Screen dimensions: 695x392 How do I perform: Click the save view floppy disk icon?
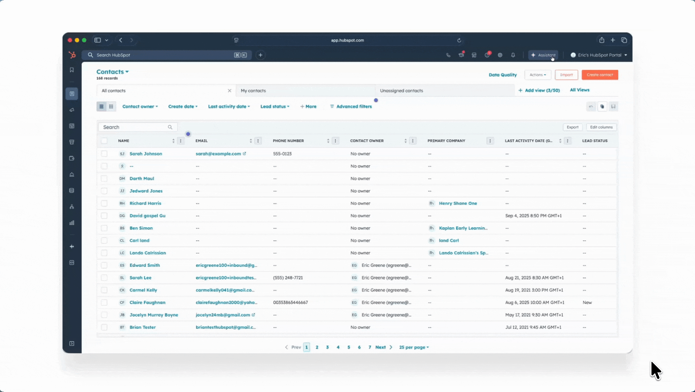613,107
